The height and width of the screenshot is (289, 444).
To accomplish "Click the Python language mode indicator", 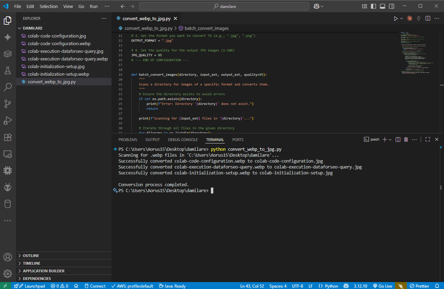I will (331, 286).
